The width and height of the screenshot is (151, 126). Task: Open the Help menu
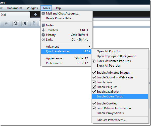(x=58, y=8)
